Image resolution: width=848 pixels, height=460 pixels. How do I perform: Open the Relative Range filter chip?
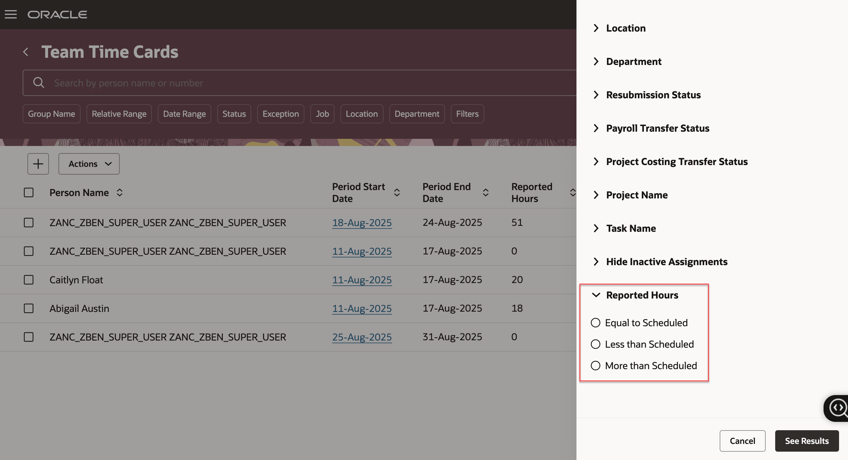119,114
